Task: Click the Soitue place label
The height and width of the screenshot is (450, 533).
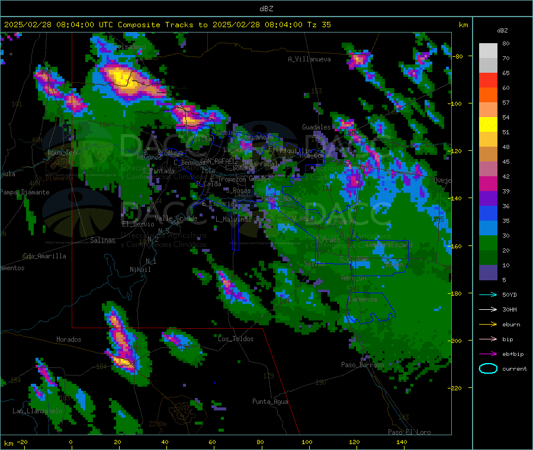Action: point(314,264)
